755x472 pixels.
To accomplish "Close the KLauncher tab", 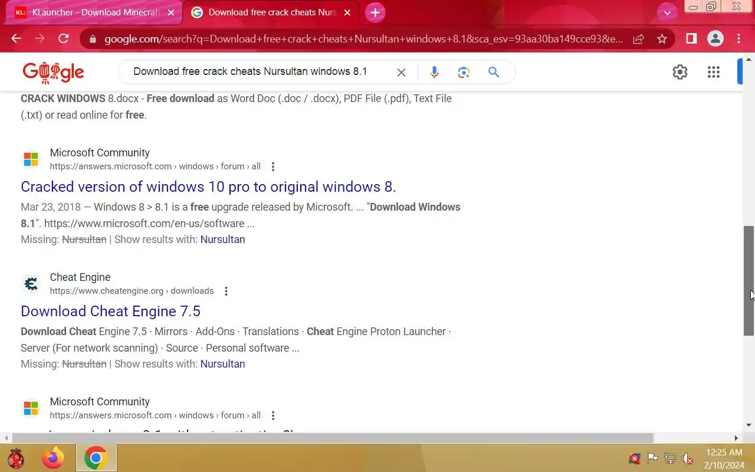I will tap(172, 12).
